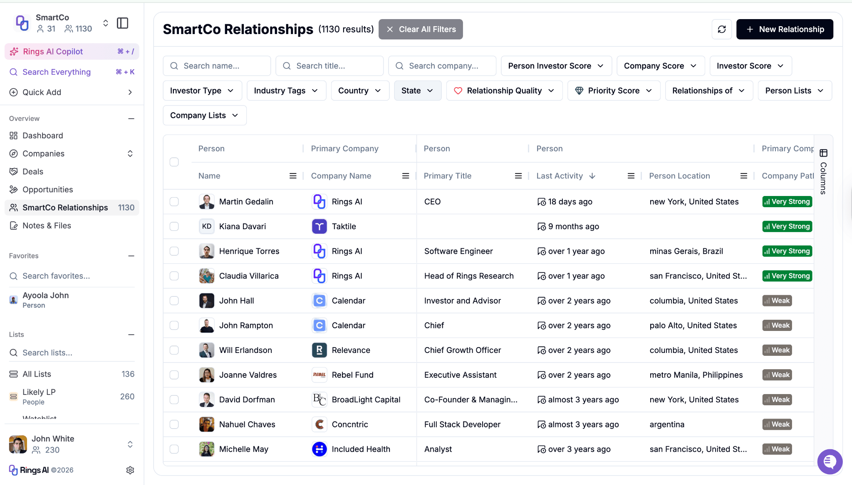Click the refresh relationships icon
852x485 pixels.
pos(722,29)
